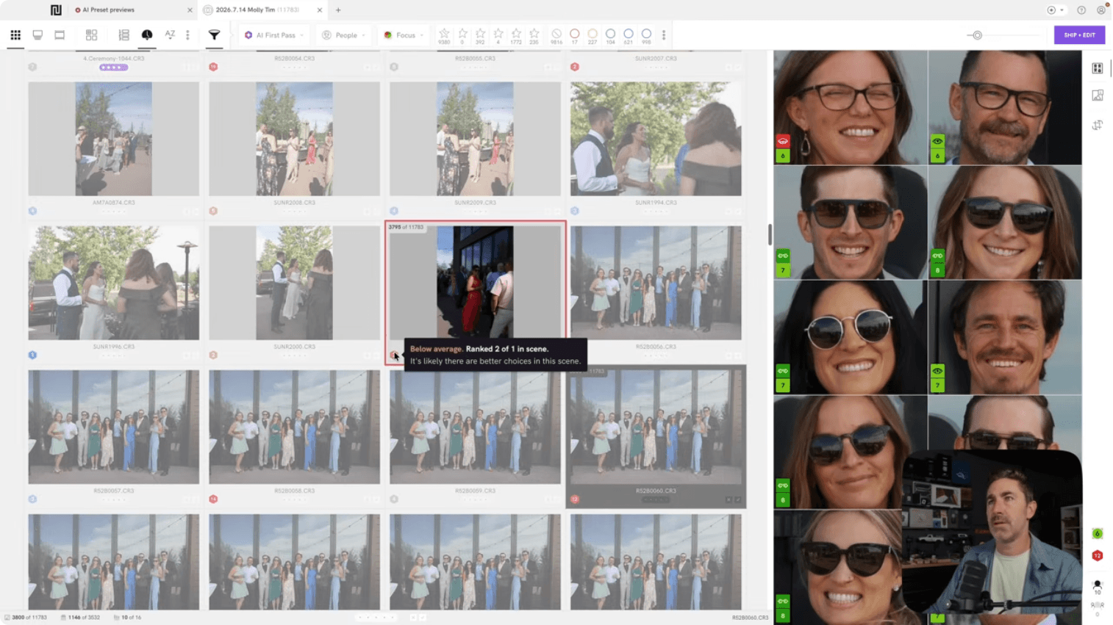Click the SHIP + EDIT button

tap(1079, 35)
